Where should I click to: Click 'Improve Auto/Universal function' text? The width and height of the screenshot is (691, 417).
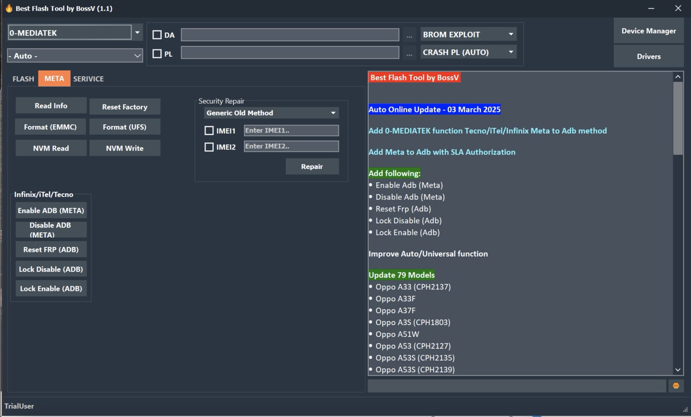tap(428, 254)
